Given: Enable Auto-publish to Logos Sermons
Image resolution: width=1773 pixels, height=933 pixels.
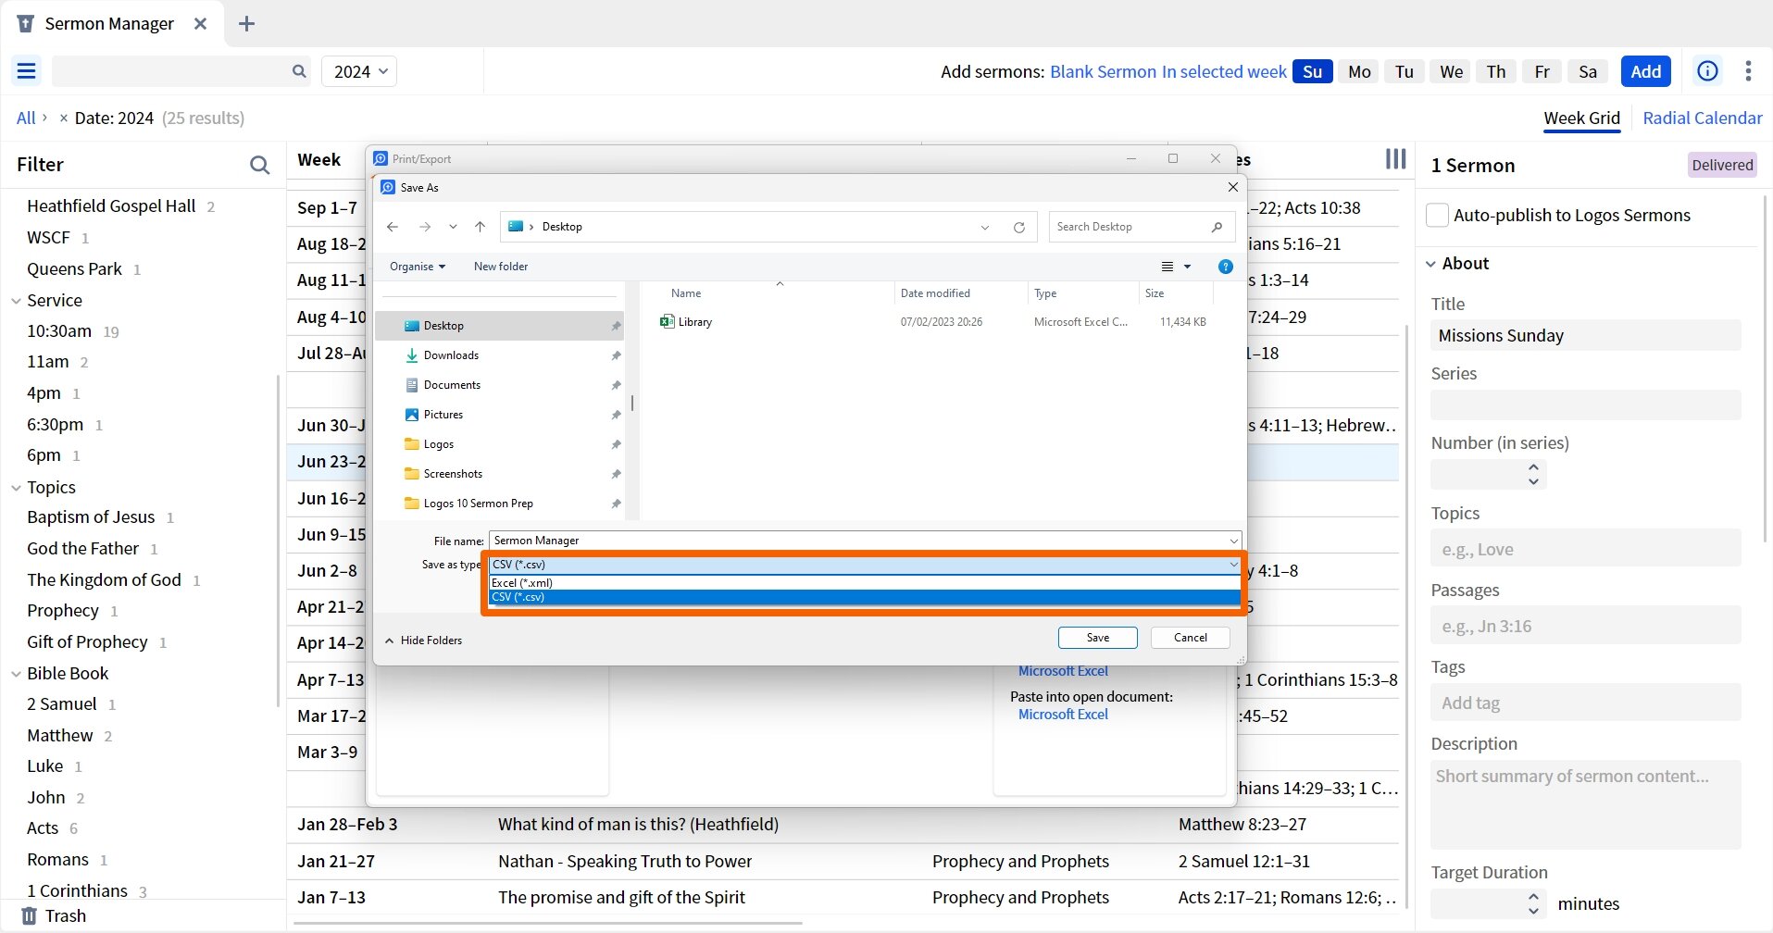Looking at the screenshot, I should click(x=1437, y=216).
